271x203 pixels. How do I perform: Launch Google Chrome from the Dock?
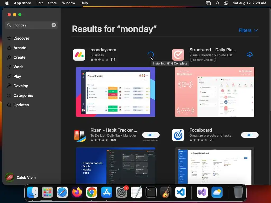tap(92, 192)
